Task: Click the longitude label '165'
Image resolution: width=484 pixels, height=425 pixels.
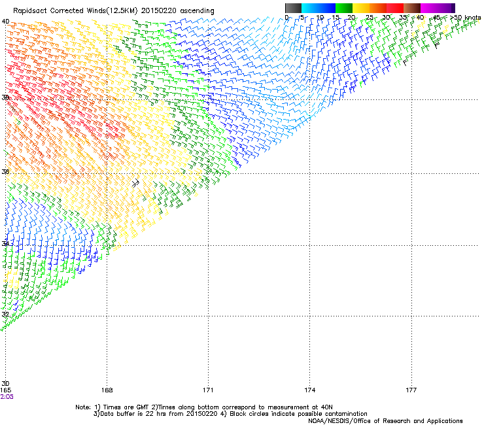Action: [x=5, y=390]
